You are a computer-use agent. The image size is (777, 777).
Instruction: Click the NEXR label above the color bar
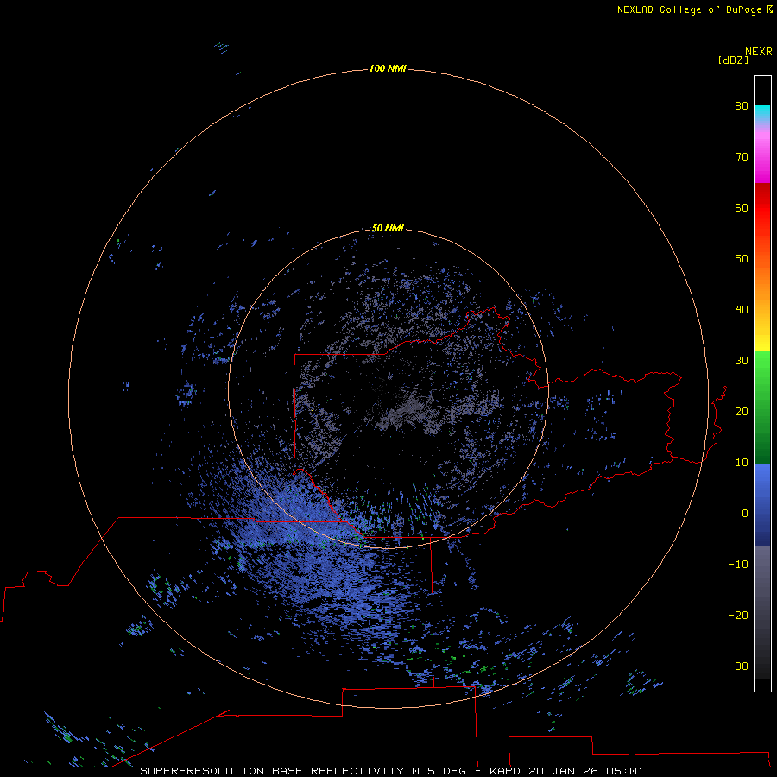759,52
